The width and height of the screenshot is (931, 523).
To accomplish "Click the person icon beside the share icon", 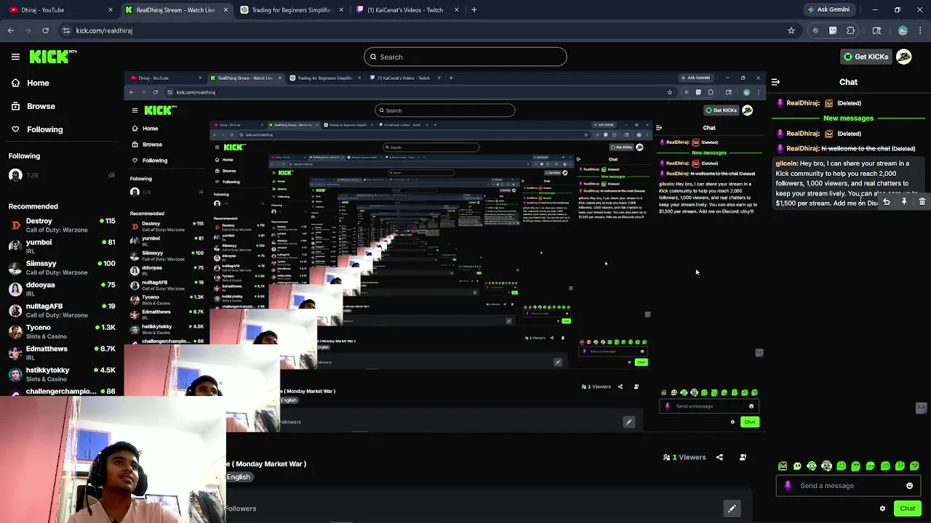I will click(743, 457).
